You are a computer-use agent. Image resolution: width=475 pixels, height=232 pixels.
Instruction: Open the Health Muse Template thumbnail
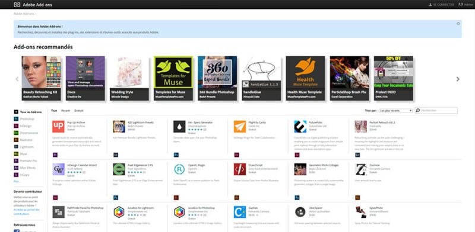305,78
